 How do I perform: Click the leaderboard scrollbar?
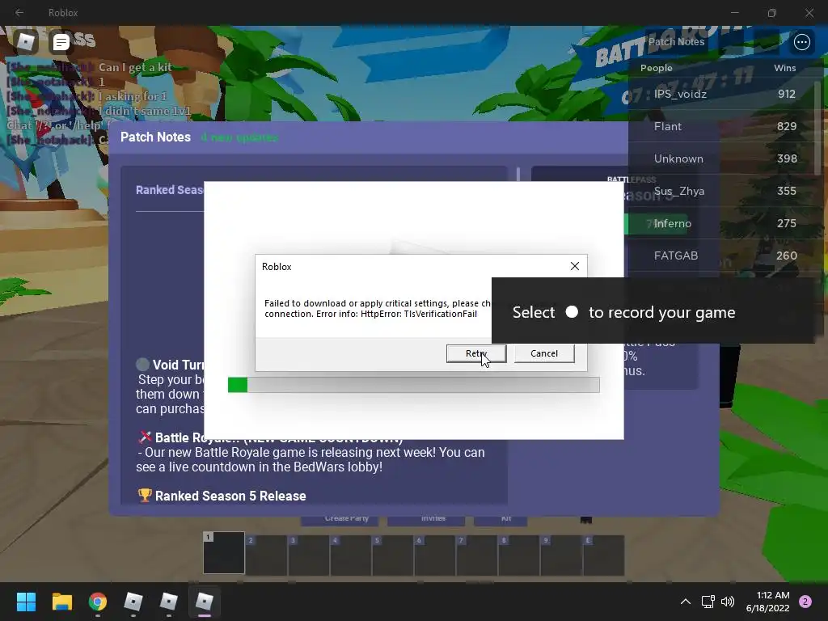[818, 127]
